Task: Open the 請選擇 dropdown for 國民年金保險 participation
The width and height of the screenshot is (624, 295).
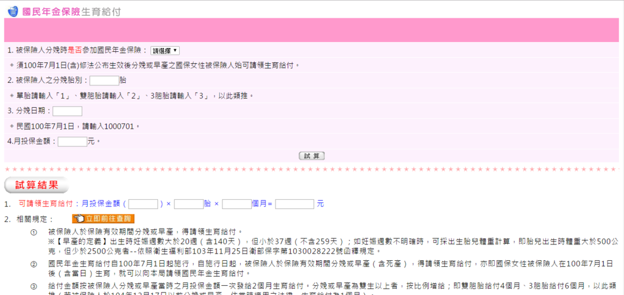Action: click(x=165, y=51)
